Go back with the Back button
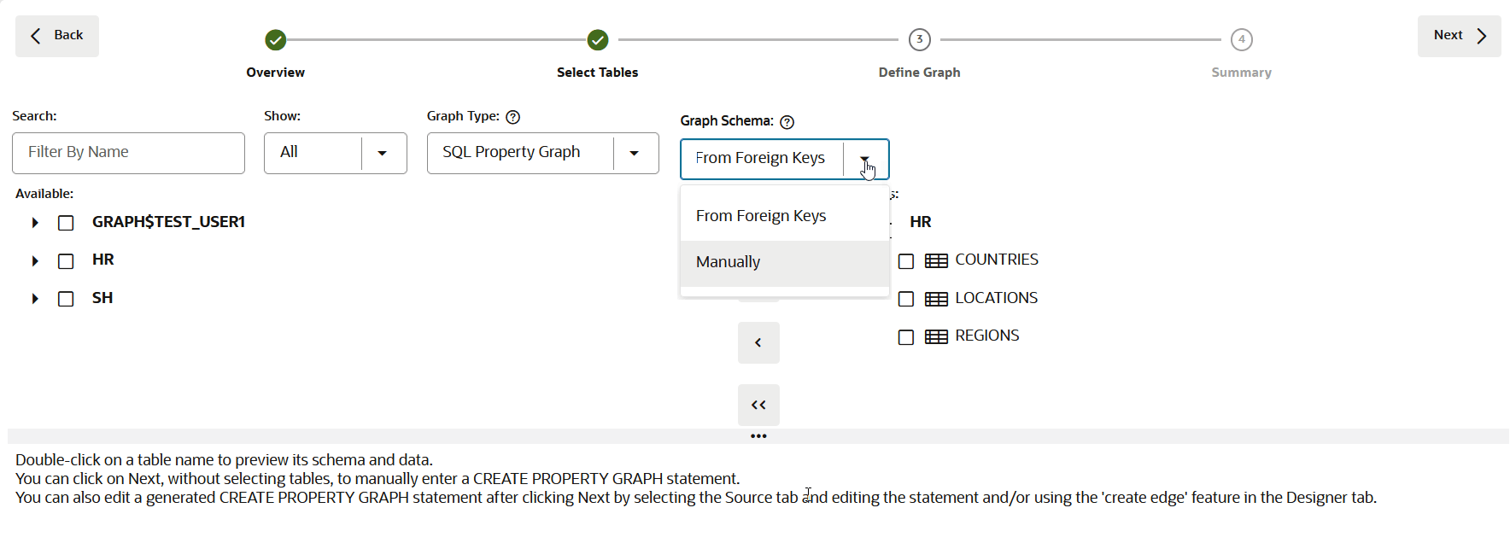Viewport: 1510px width, 543px height. [x=57, y=36]
